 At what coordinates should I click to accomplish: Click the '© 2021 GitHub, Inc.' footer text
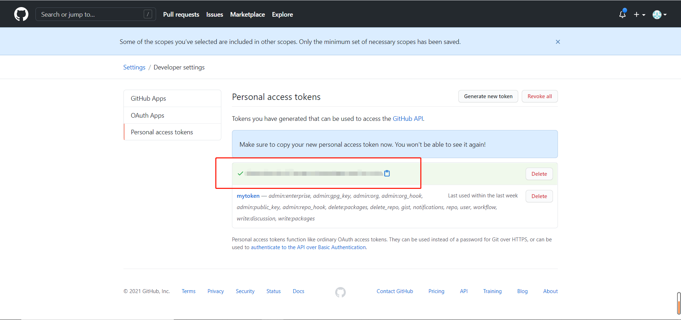[x=146, y=291]
